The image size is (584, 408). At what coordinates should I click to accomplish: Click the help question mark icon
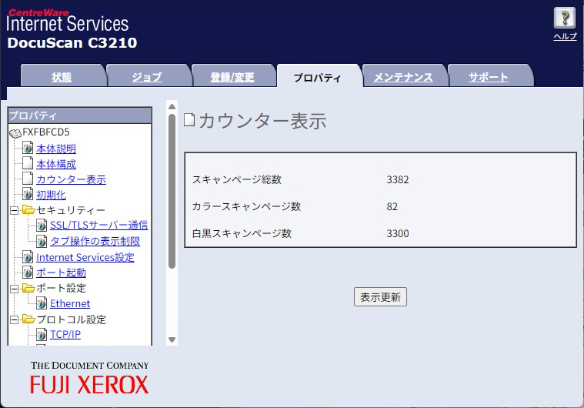[x=565, y=18]
